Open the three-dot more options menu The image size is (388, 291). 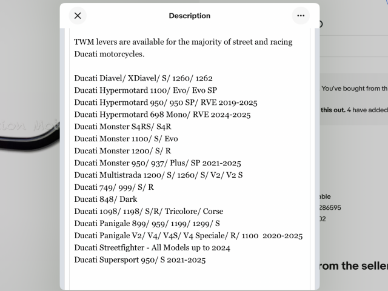[301, 16]
